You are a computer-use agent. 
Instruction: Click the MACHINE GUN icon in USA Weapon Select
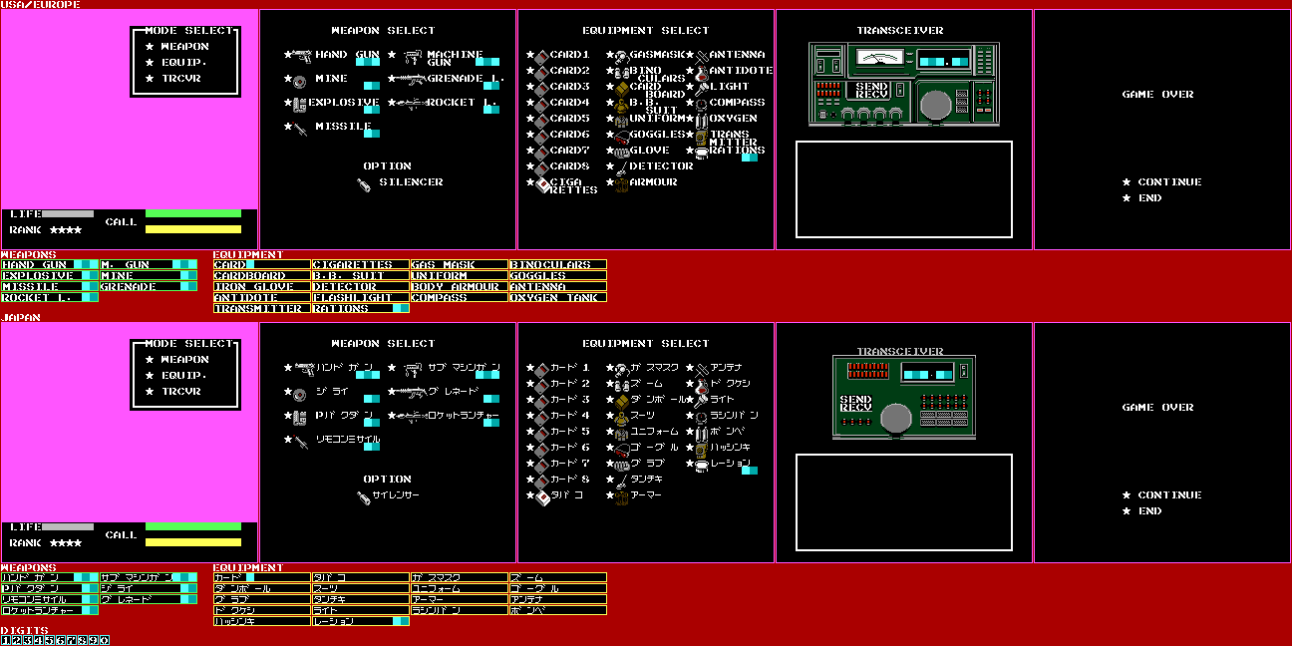415,57
